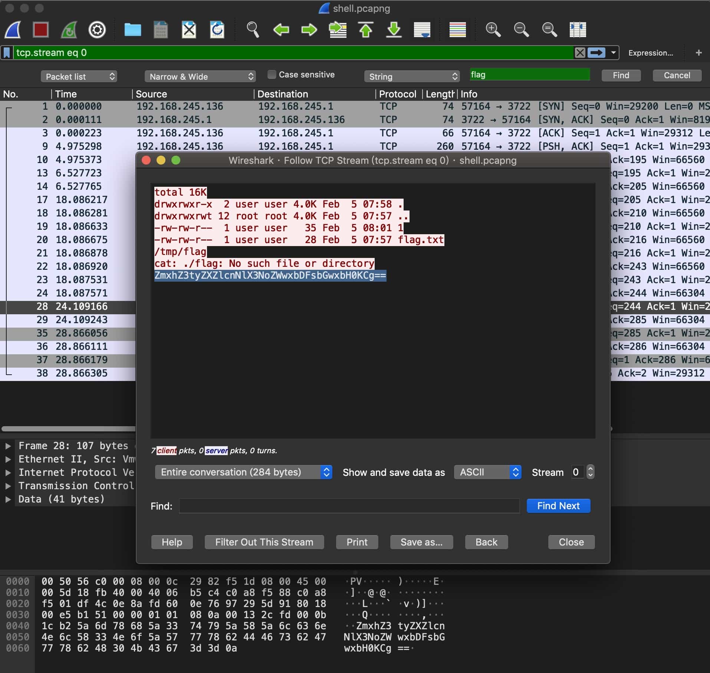Expand the Frame 28 tree item
The height and width of the screenshot is (673, 710).
(8, 446)
